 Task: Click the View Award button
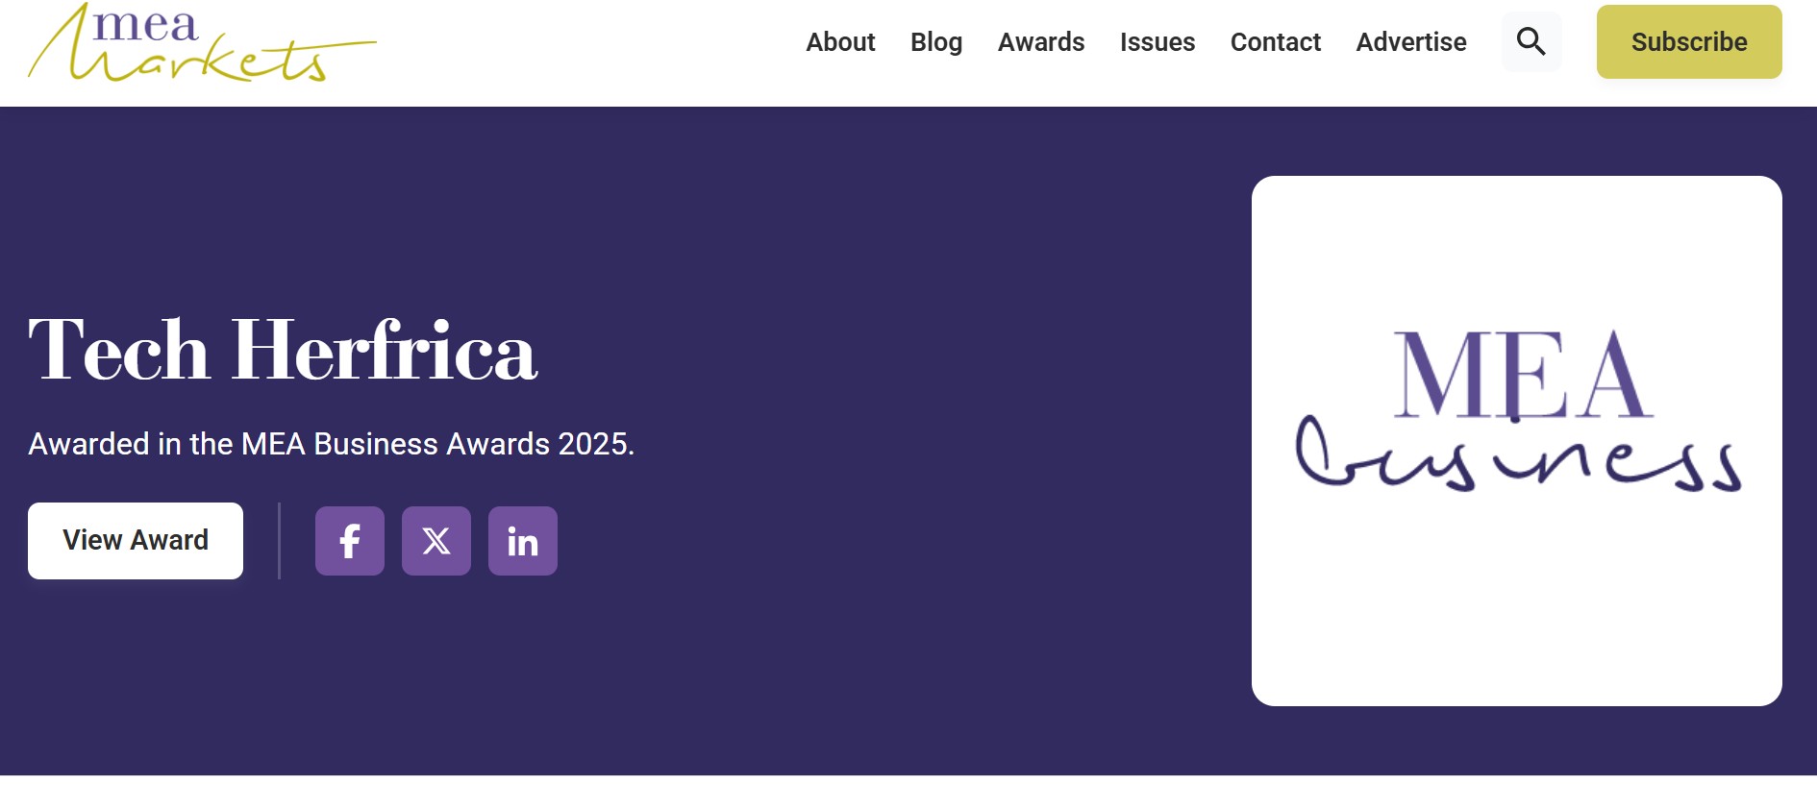click(136, 541)
